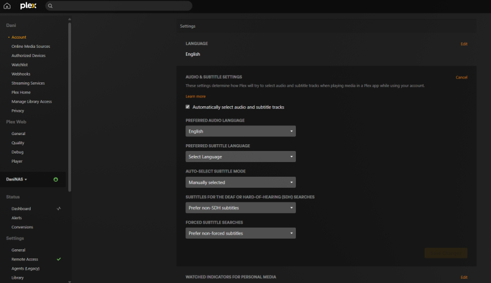Open Alerts page
Screen dimensions: 491x283
17,218
